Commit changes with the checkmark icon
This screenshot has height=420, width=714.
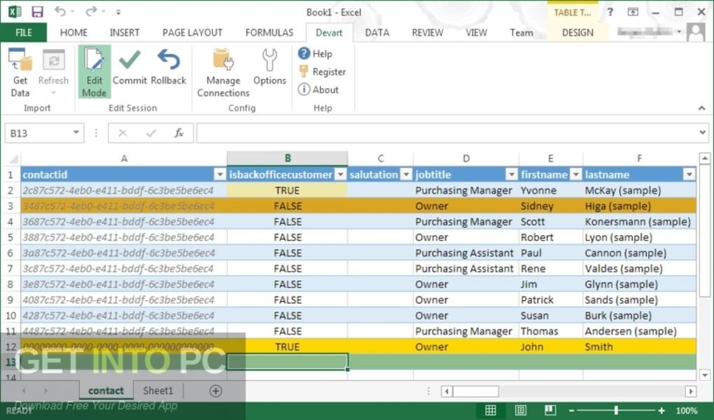[129, 67]
